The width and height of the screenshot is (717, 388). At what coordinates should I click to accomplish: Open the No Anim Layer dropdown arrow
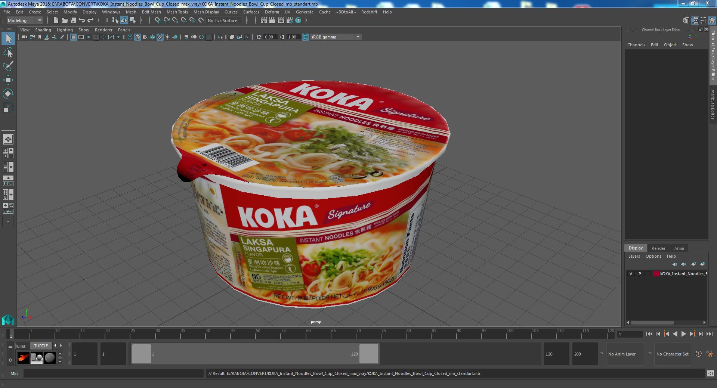[x=602, y=354]
